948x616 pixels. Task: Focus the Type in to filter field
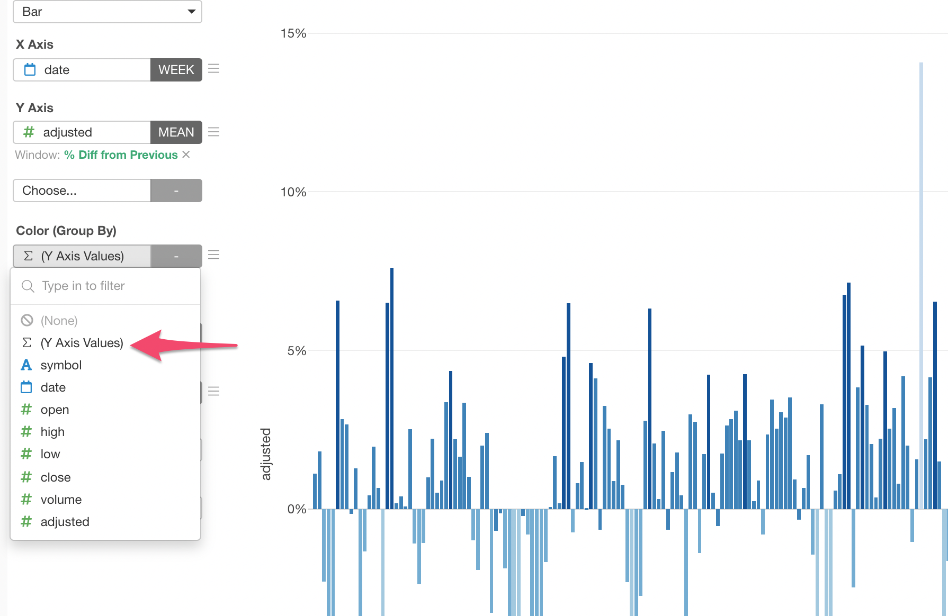pyautogui.click(x=117, y=286)
